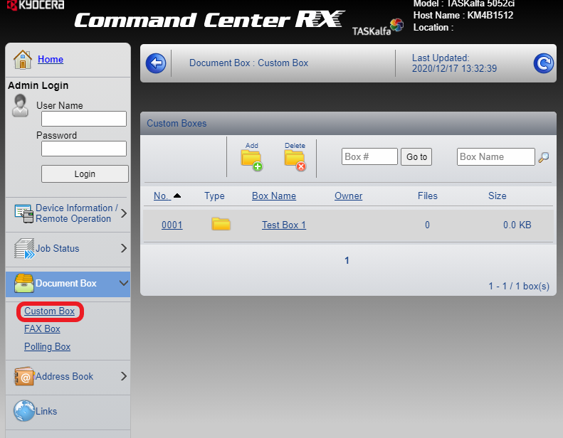Click the Box Name search magnifier icon
The width and height of the screenshot is (563, 438).
544,157
